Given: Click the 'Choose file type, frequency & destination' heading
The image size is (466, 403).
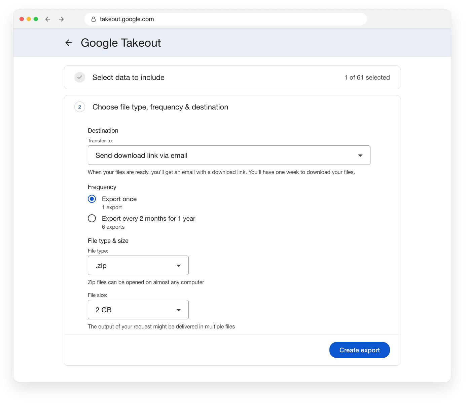Looking at the screenshot, I should 160,107.
